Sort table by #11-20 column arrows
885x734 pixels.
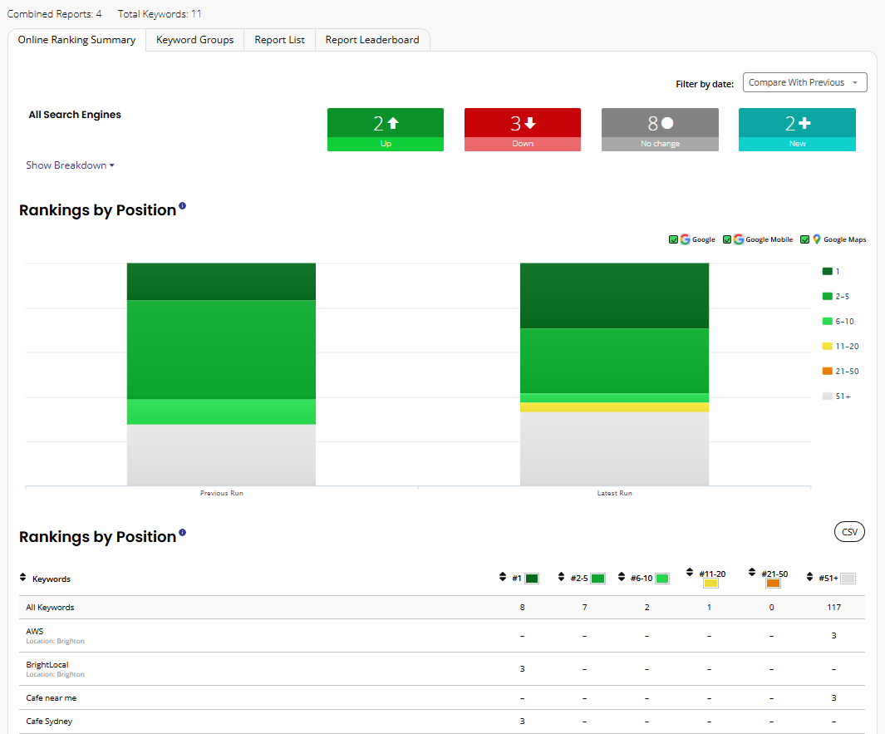[x=690, y=572]
